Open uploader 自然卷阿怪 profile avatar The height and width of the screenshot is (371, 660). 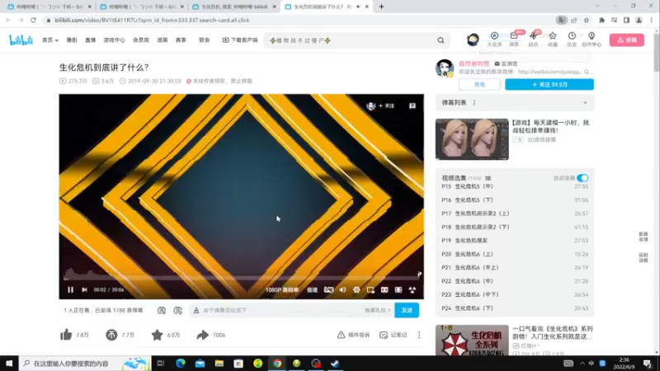(445, 68)
